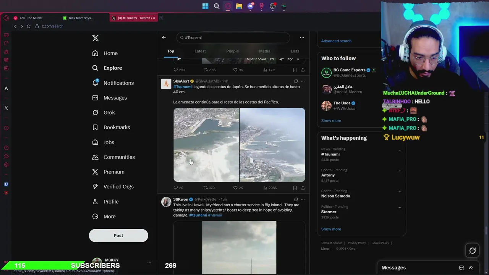Switch to YouTube Music browser tab
This screenshot has width=489, height=275.
click(31, 18)
